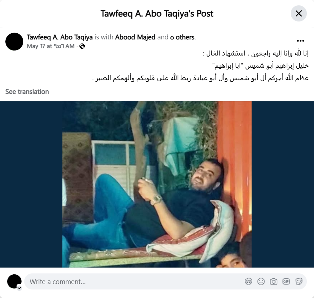The width and height of the screenshot is (314, 298).
Task: Click the Tawfeeq A. Abo Taqiya's Post heading
Action: click(x=157, y=14)
